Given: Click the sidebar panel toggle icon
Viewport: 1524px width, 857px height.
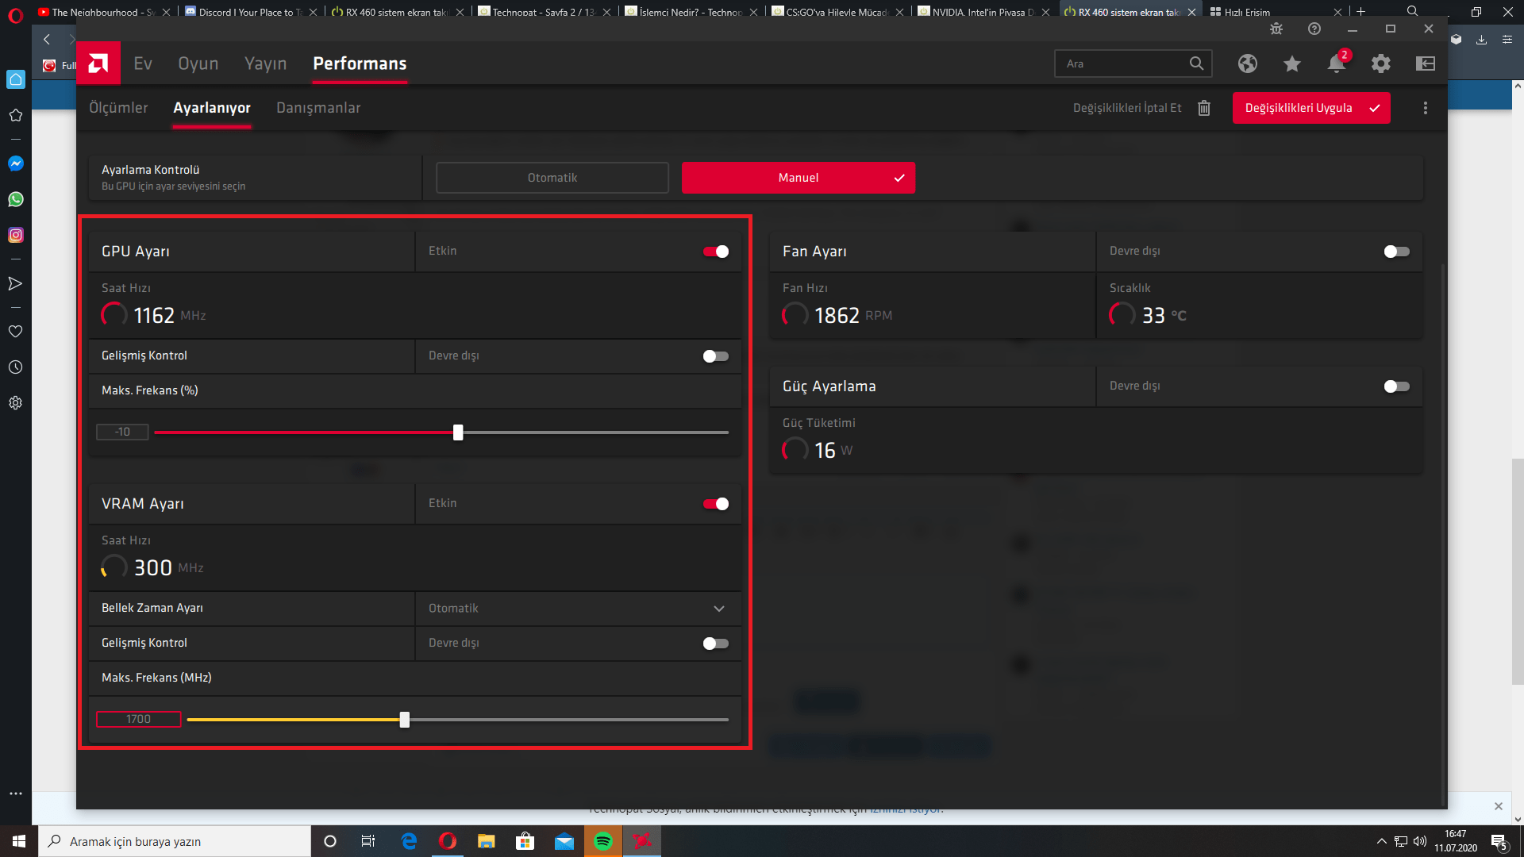Looking at the screenshot, I should tap(1426, 63).
